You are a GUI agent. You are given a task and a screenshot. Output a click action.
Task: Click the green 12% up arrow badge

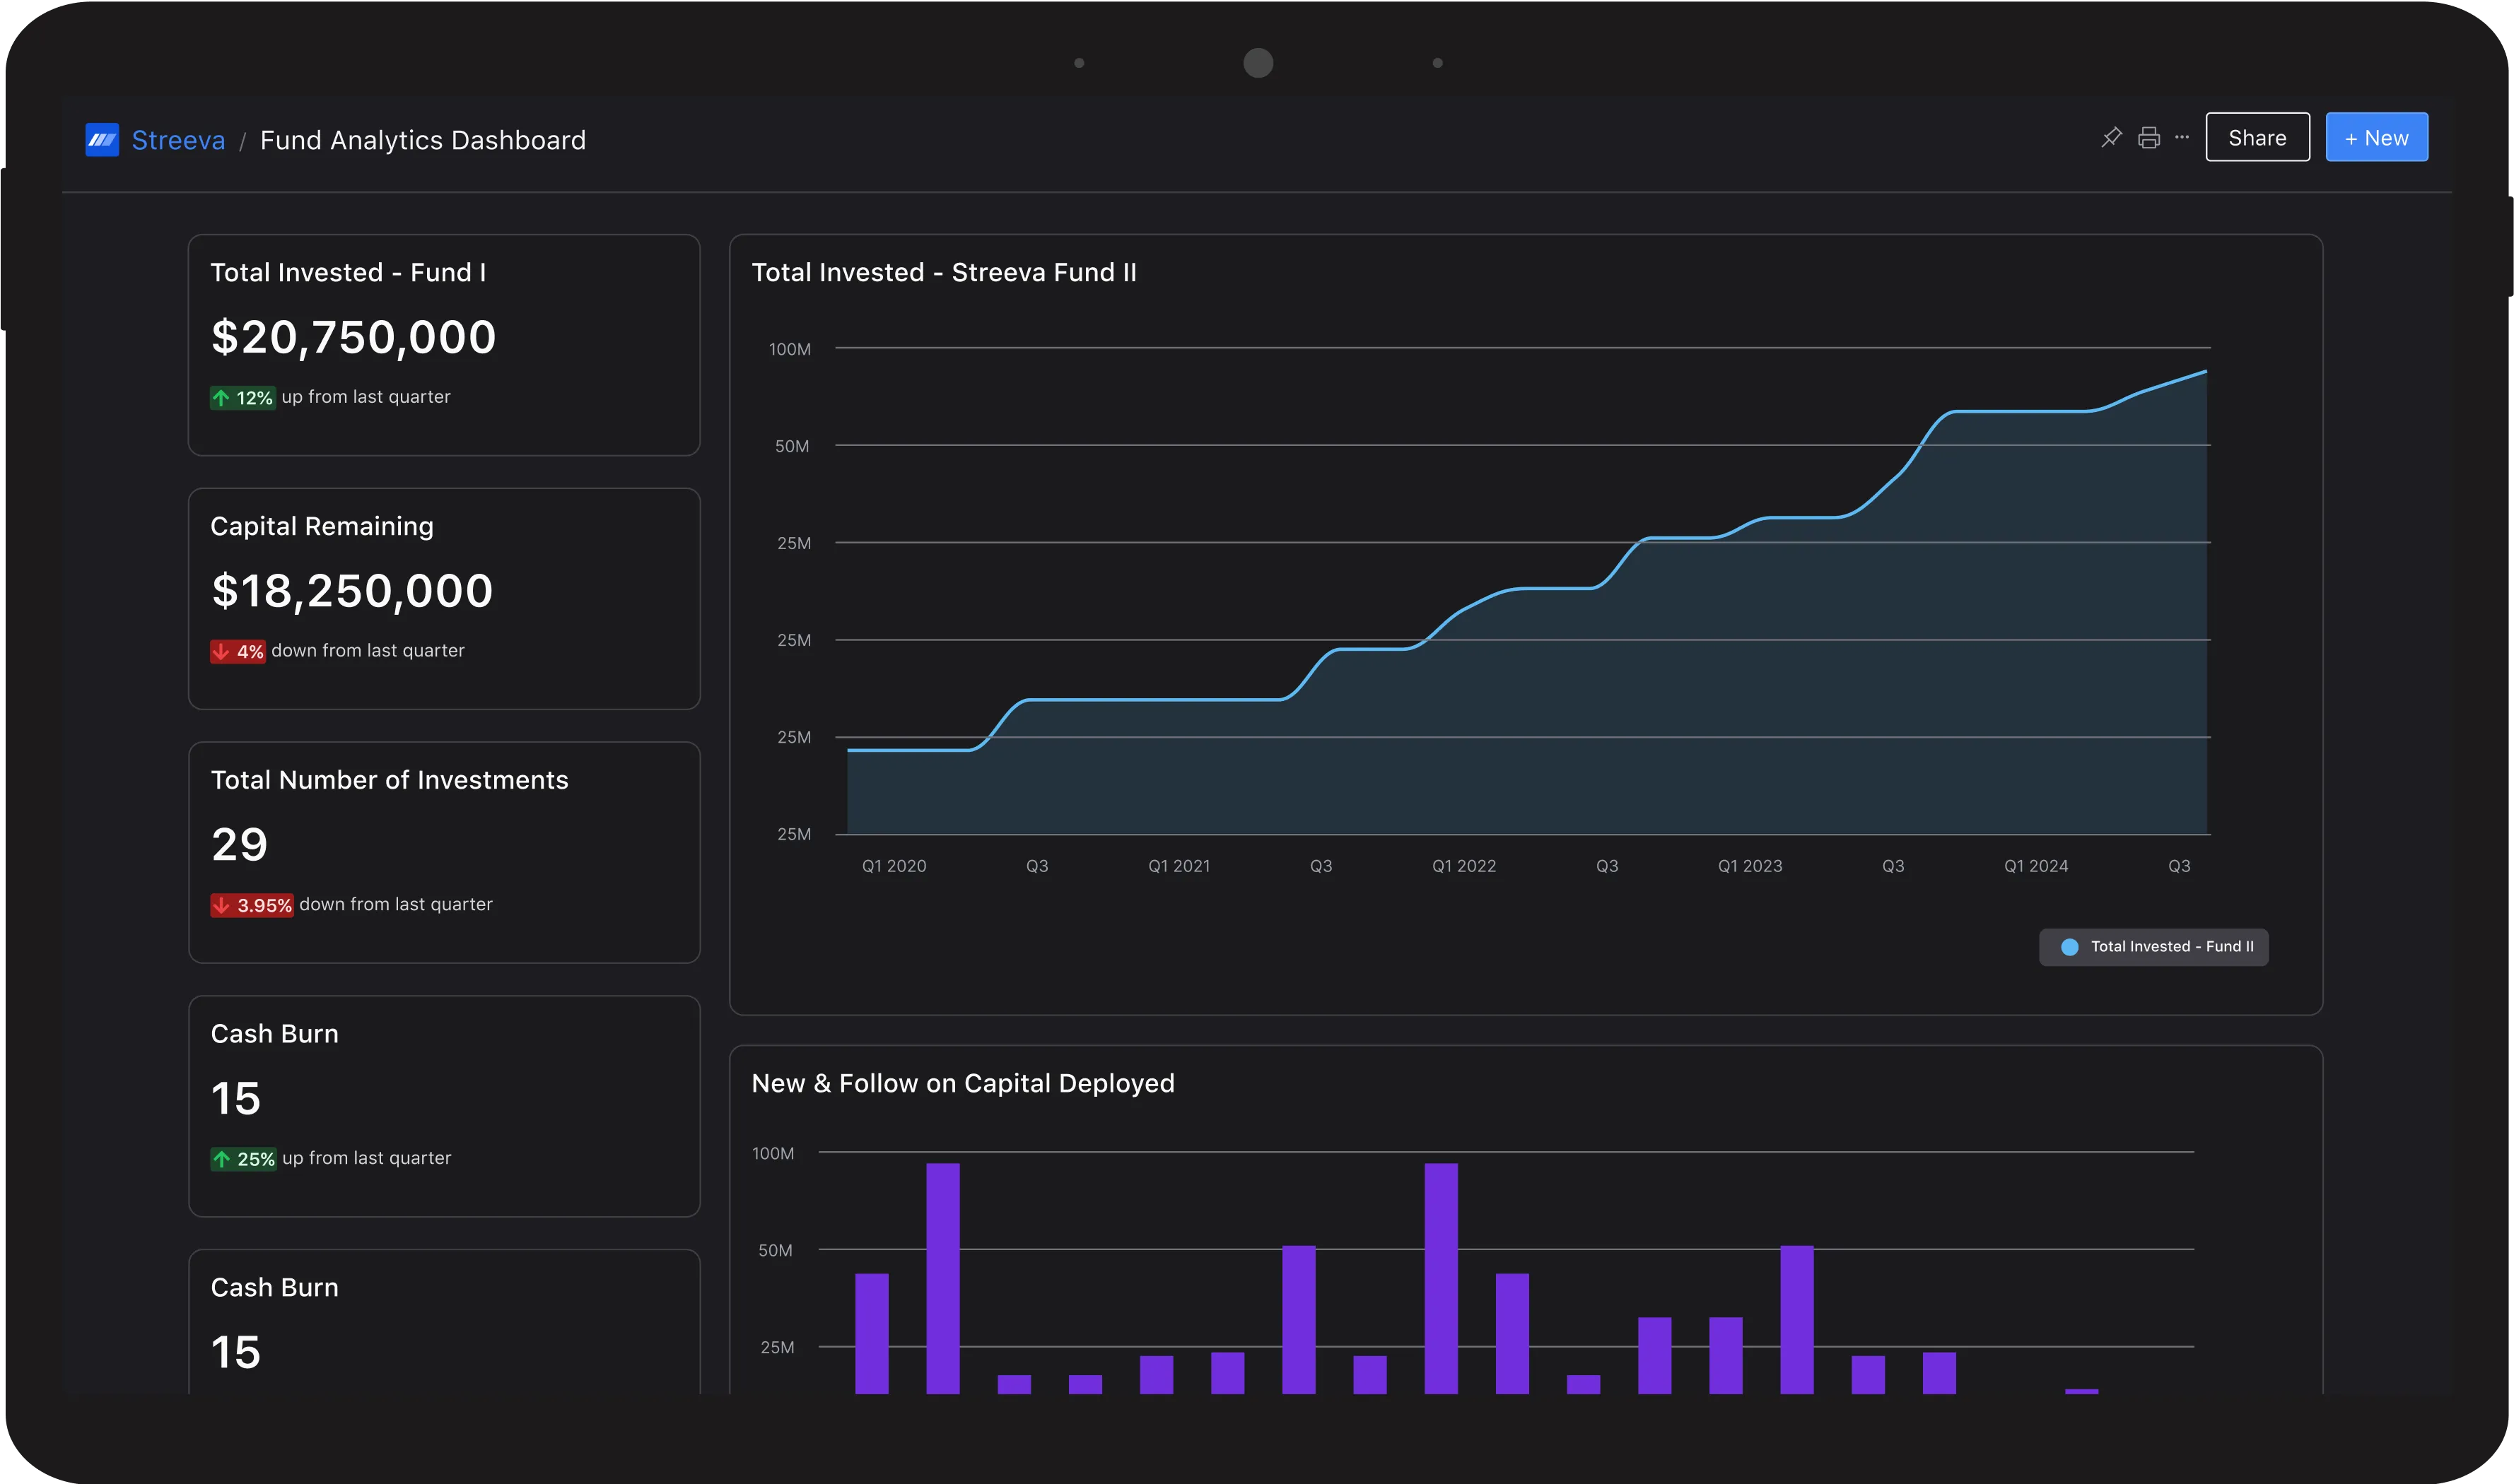(242, 398)
